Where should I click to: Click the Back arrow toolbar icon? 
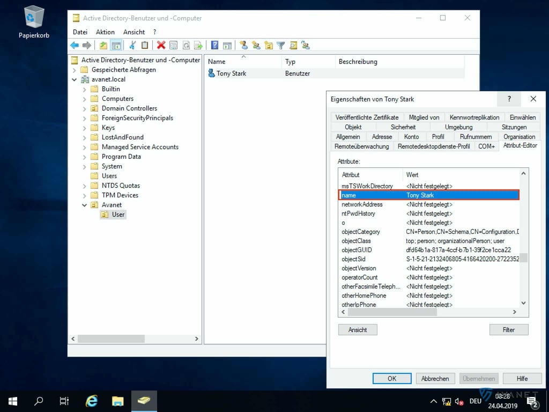(x=74, y=45)
